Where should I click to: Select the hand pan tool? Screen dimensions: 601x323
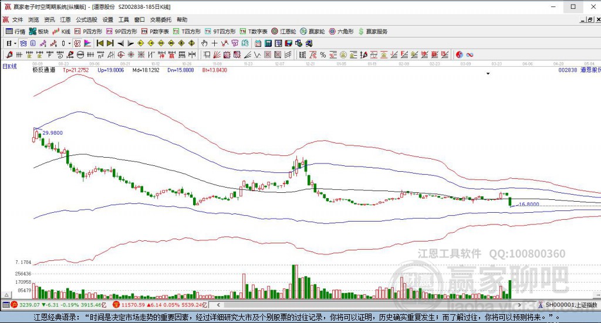pyautogui.click(x=204, y=43)
